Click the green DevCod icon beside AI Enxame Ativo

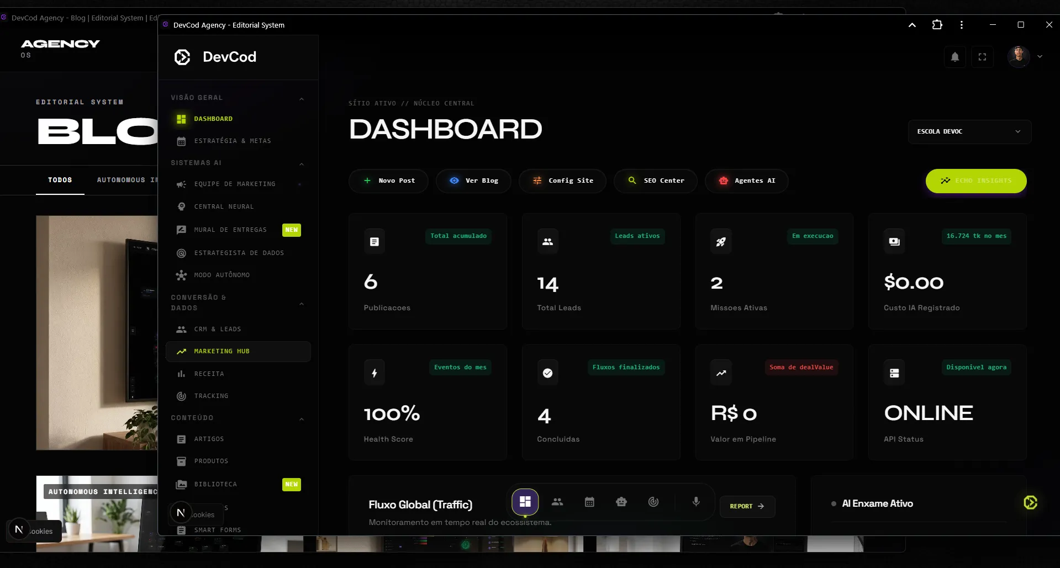(1030, 502)
